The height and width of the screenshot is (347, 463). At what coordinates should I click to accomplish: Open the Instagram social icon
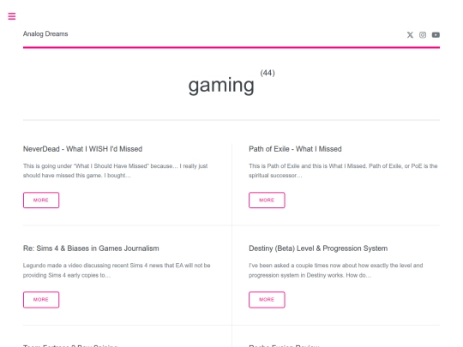tap(423, 35)
